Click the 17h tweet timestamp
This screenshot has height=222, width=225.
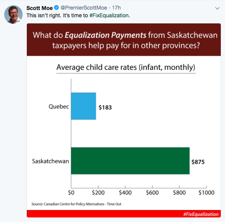pos(116,8)
